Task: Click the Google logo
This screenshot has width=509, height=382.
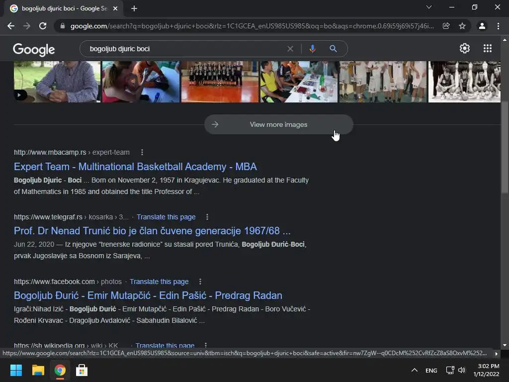Action: (34, 49)
